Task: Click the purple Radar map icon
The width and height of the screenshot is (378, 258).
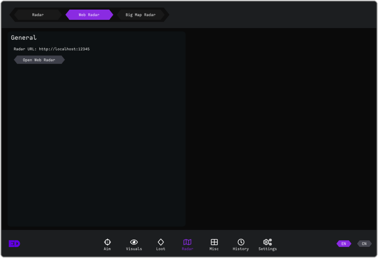Action: click(x=187, y=242)
